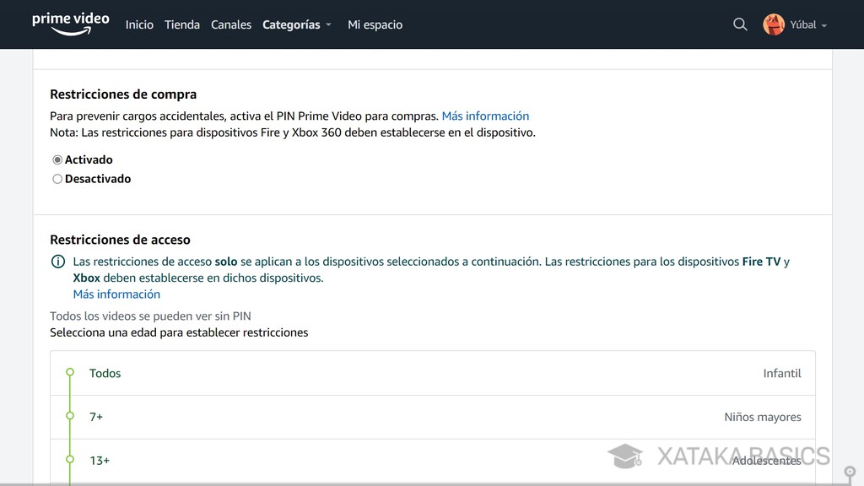
Task: Click the info icon beside access restrictions notice
Action: coord(57,261)
